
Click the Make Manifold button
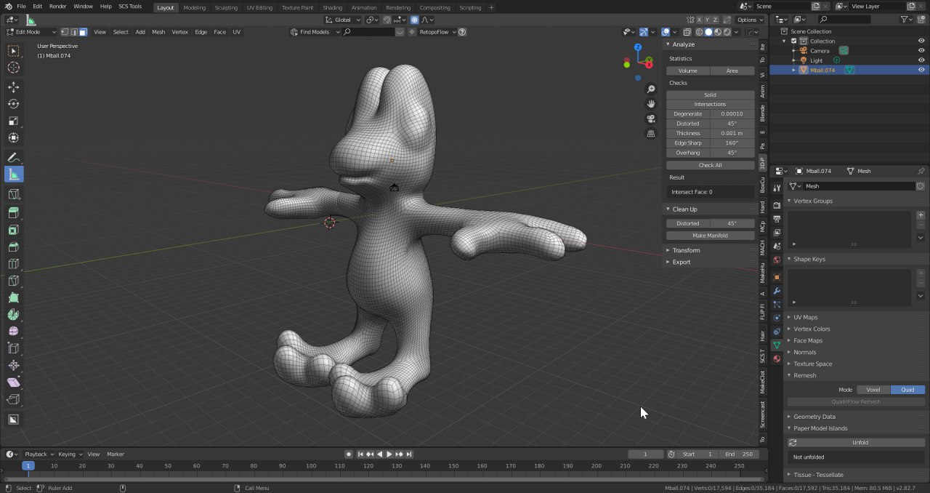click(710, 236)
